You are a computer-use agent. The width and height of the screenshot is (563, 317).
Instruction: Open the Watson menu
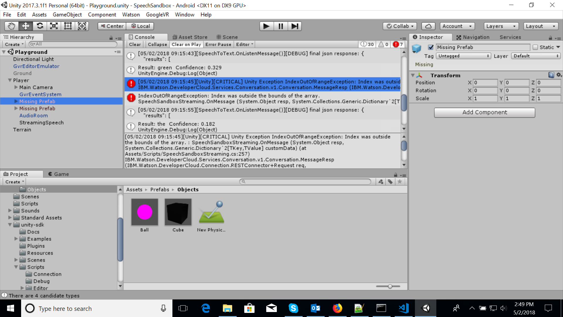pos(131,14)
